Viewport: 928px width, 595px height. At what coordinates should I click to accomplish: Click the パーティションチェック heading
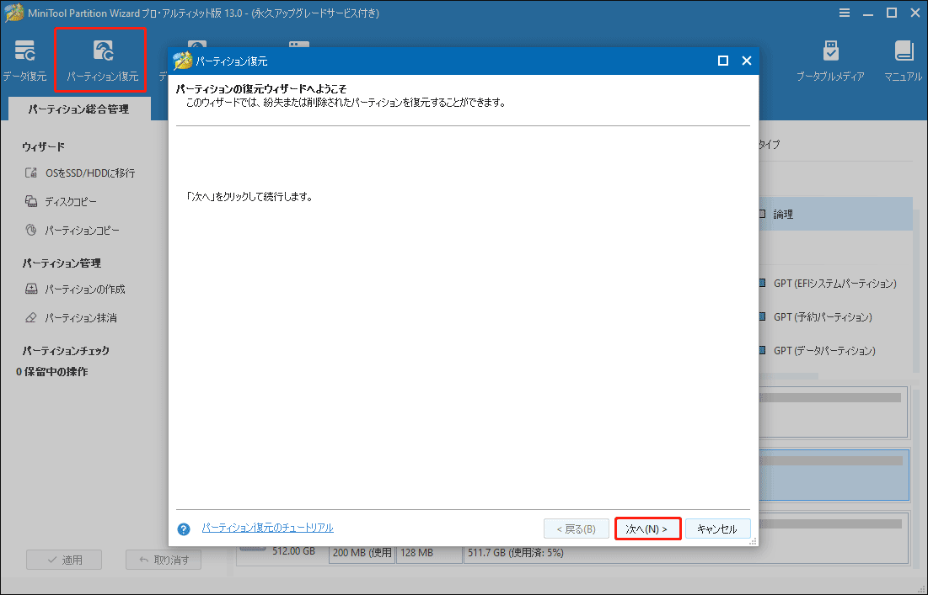coord(66,350)
